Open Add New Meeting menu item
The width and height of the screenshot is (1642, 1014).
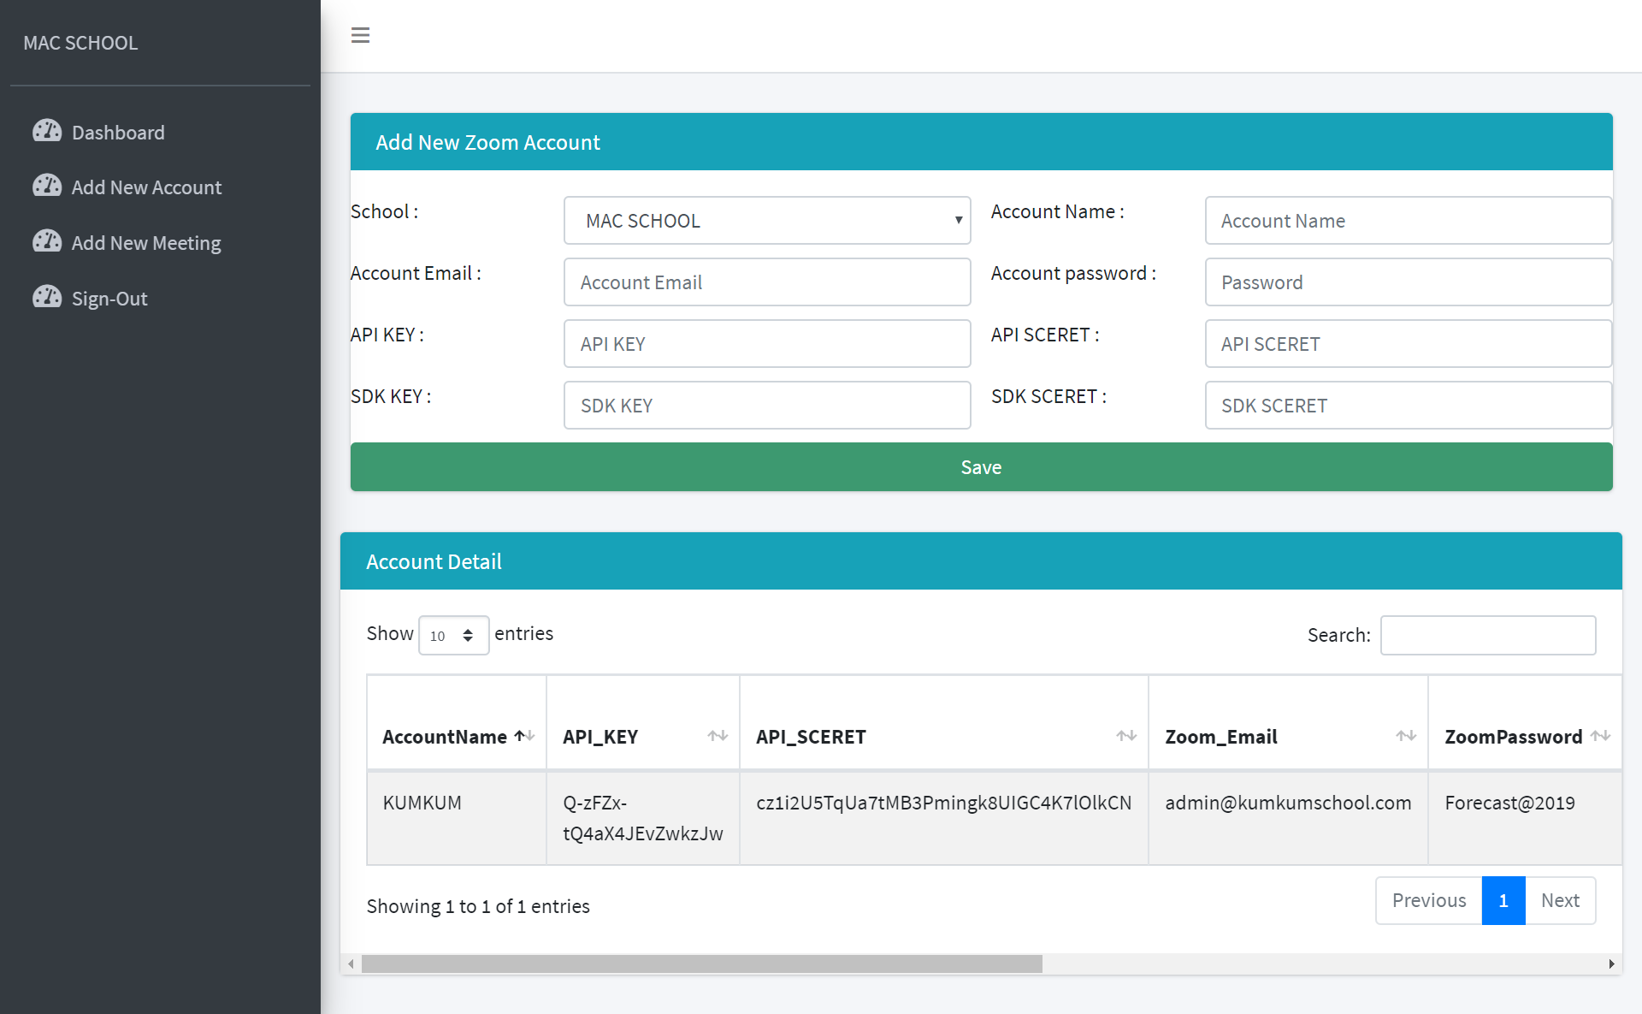[x=146, y=243]
